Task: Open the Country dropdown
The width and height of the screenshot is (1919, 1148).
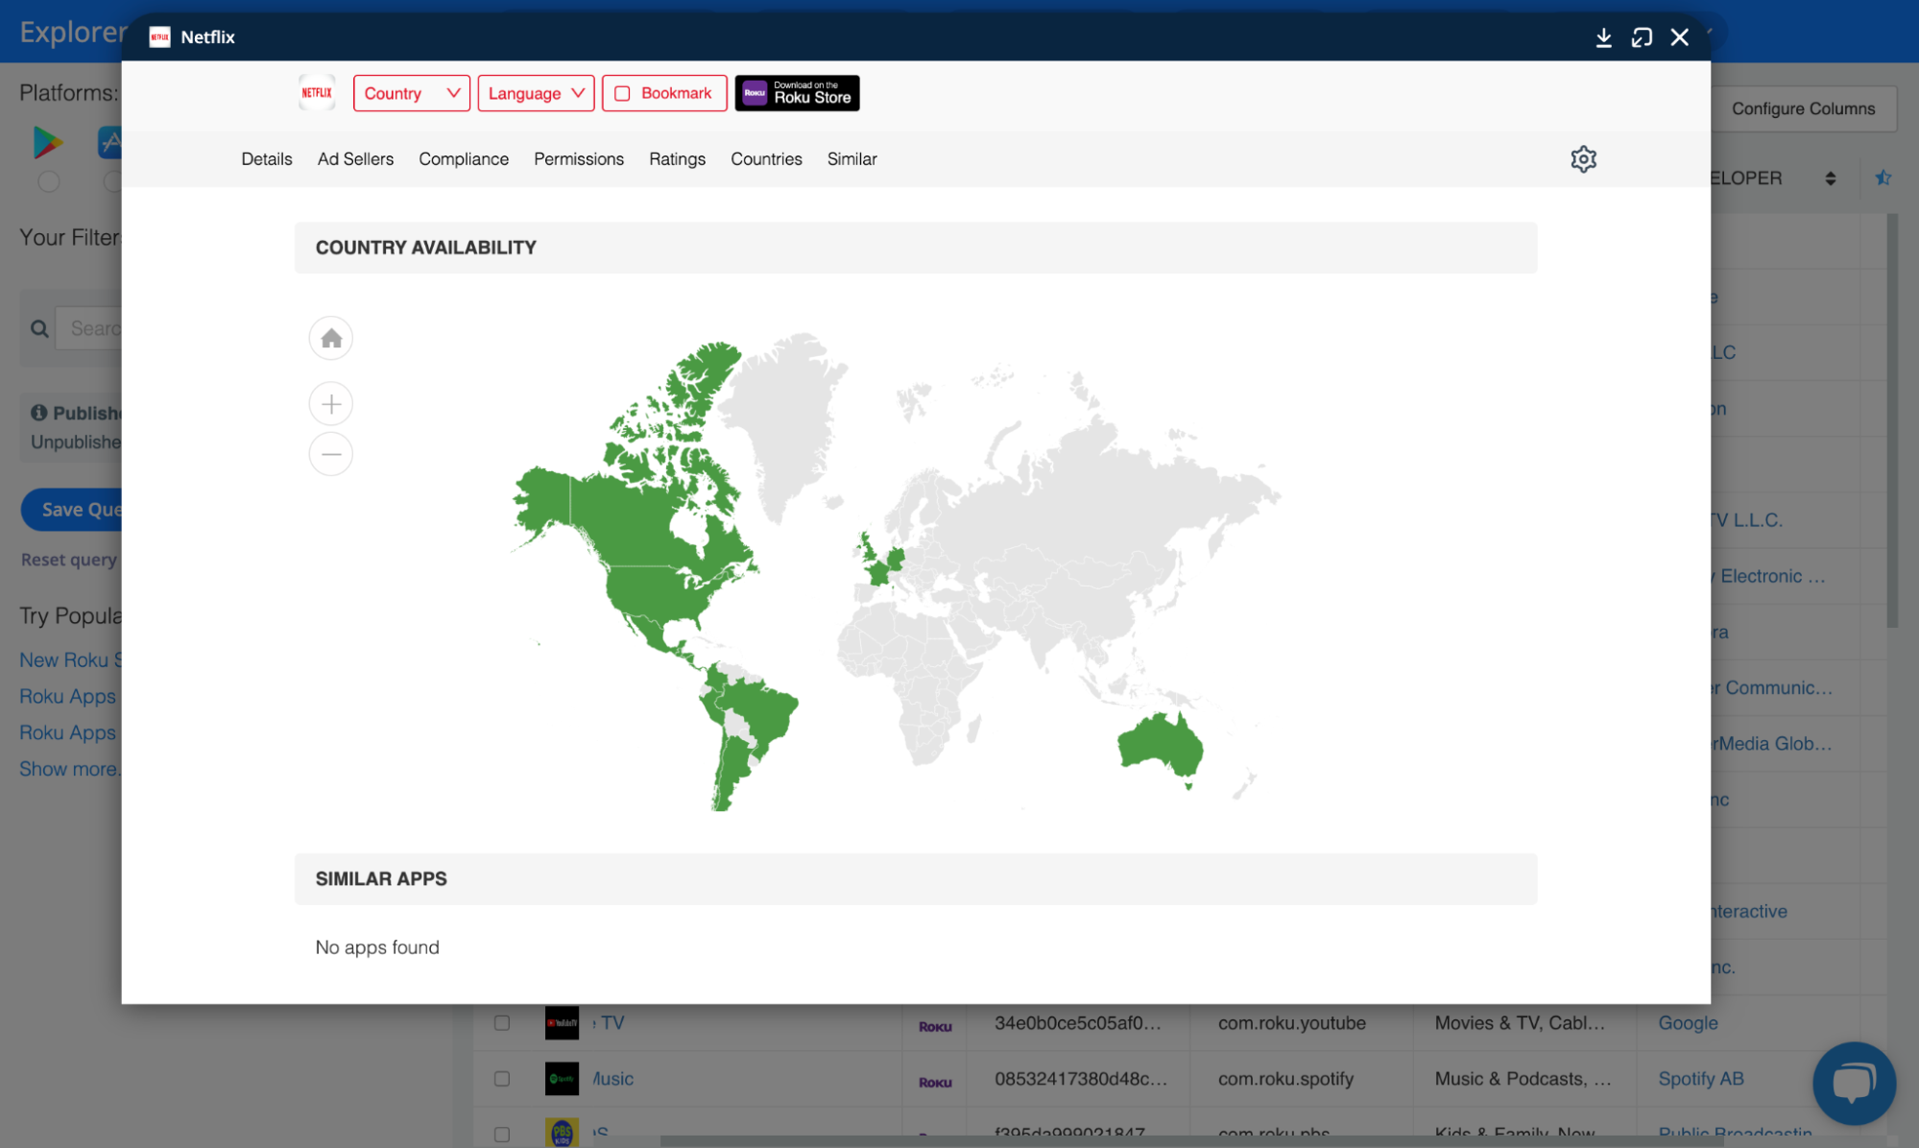Action: click(x=411, y=93)
